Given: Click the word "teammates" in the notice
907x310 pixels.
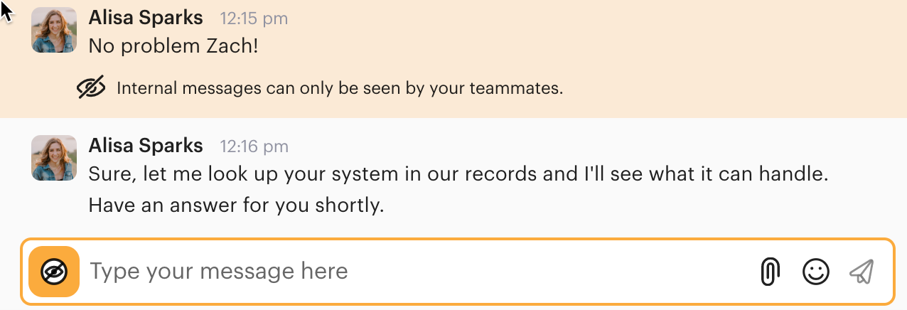Looking at the screenshot, I should pos(522,89).
